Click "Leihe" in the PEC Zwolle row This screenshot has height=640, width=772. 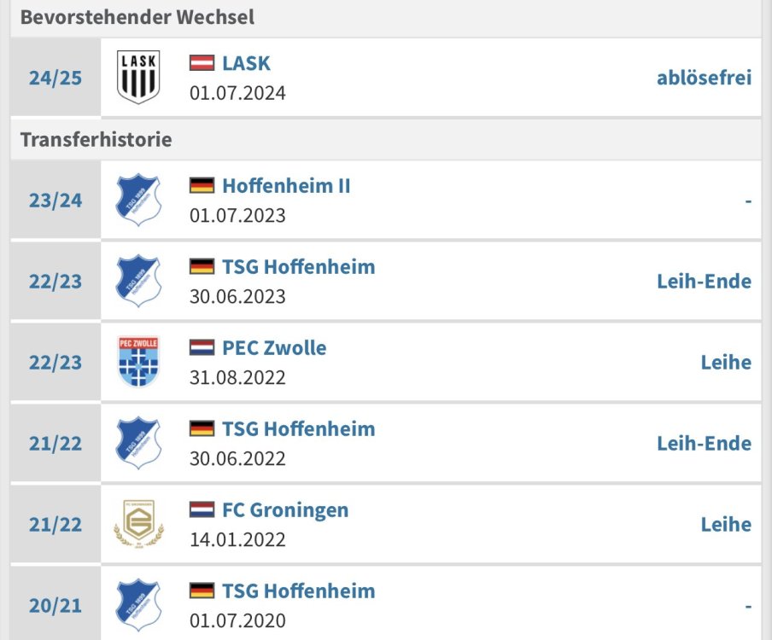(726, 363)
